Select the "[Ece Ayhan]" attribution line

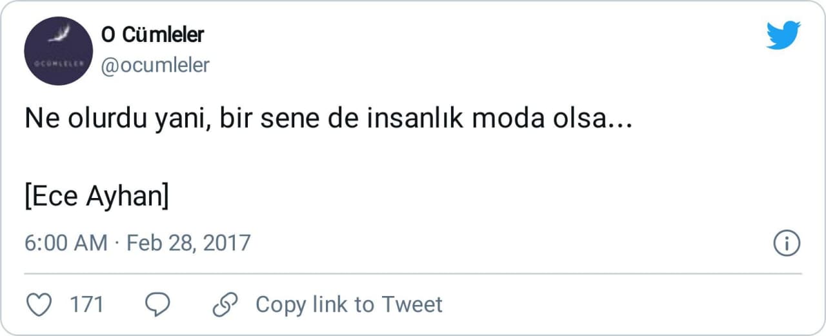click(97, 197)
